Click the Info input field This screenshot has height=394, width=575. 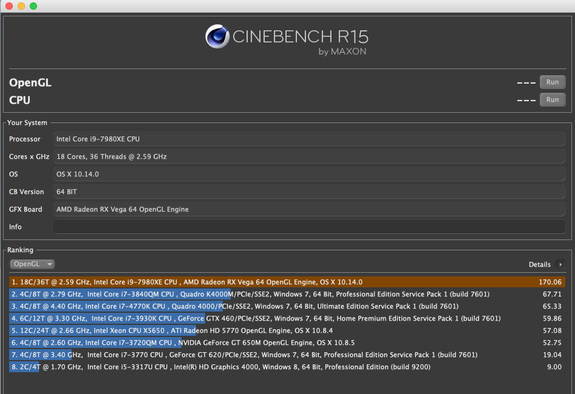coord(309,227)
